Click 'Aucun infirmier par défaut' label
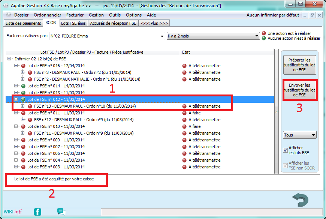The height and width of the screenshot is (219, 326). click(273, 15)
